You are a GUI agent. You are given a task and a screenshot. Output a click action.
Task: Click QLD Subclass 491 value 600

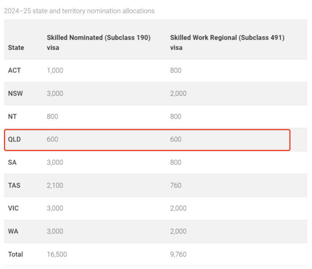(x=175, y=139)
